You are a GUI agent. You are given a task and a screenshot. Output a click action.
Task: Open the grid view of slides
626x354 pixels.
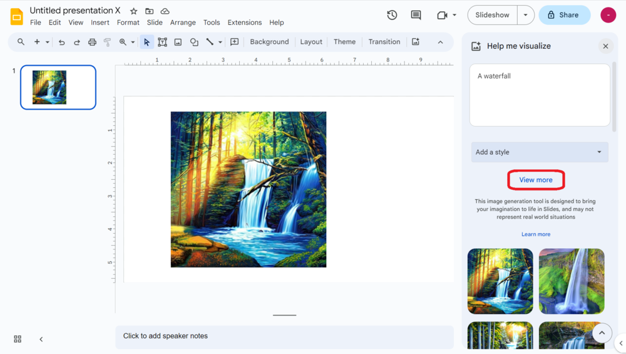[18, 339]
